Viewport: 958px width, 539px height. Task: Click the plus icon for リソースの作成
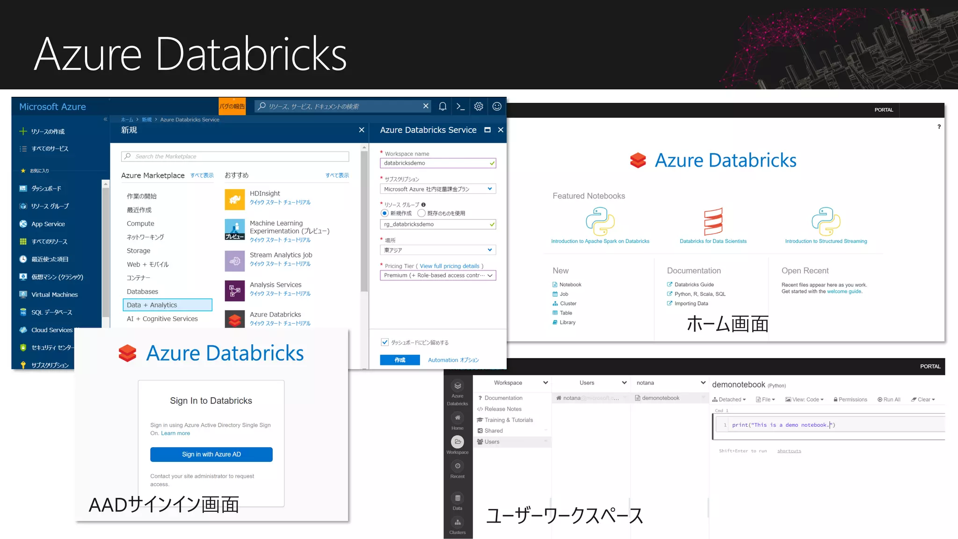(23, 131)
